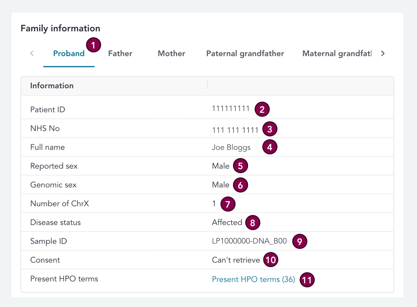Click annotation marker 5 beside Reported sex
The image size is (417, 307).
tap(240, 165)
